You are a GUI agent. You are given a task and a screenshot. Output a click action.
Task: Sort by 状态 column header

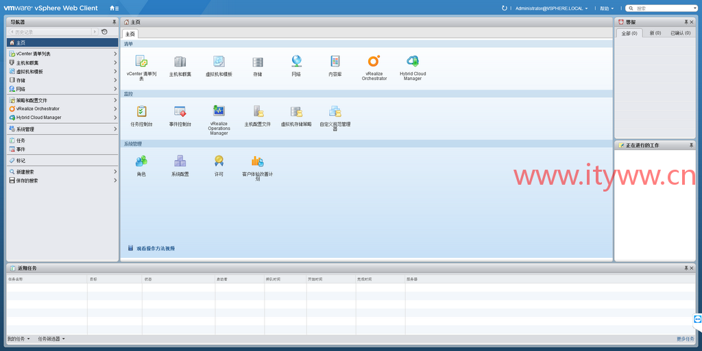click(179, 279)
